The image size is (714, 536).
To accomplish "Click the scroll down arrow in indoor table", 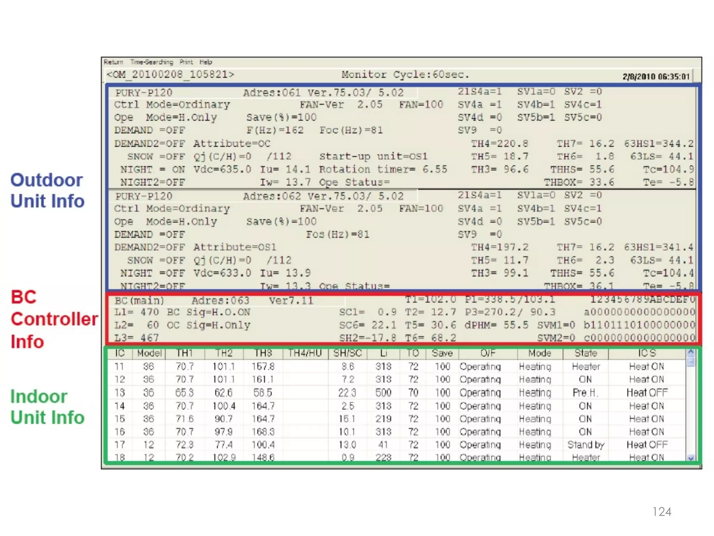I will [x=691, y=458].
